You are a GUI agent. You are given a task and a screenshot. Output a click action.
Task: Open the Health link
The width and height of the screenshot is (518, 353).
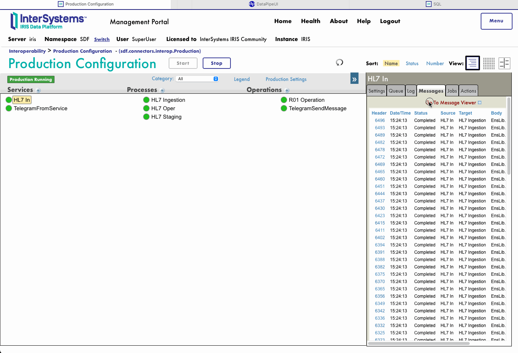click(x=311, y=21)
